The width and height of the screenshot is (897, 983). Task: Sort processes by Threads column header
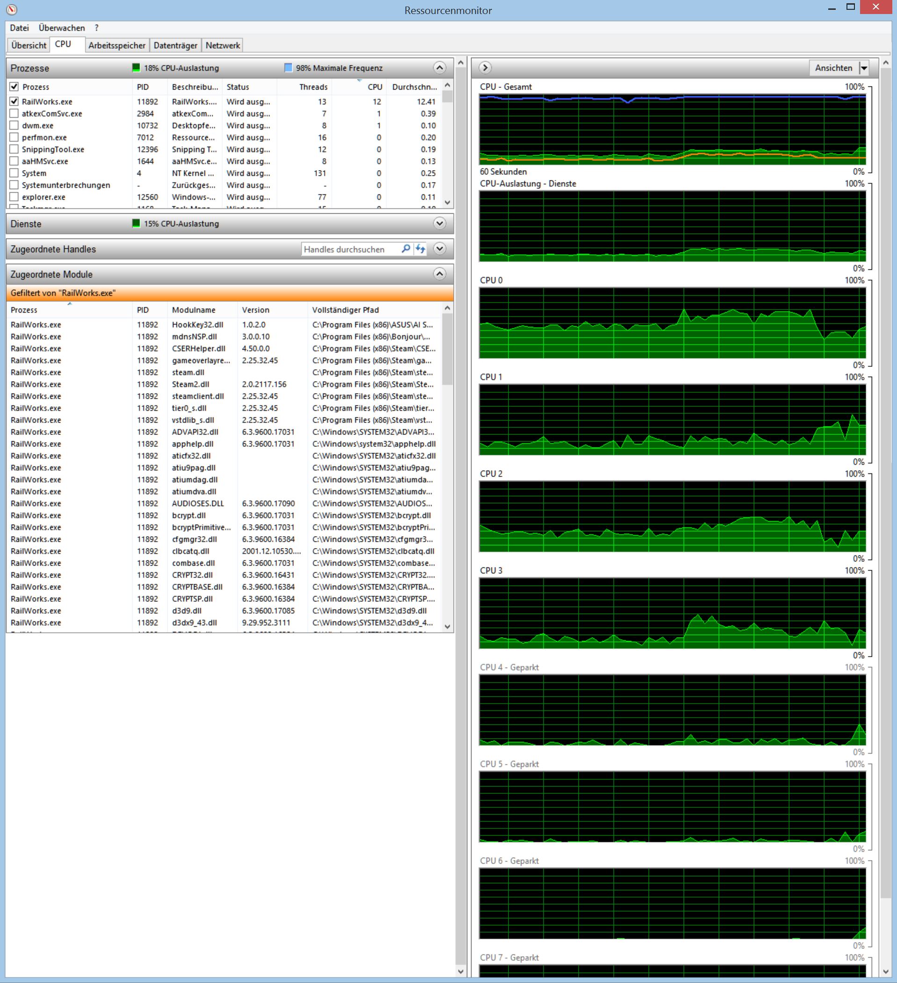click(304, 87)
